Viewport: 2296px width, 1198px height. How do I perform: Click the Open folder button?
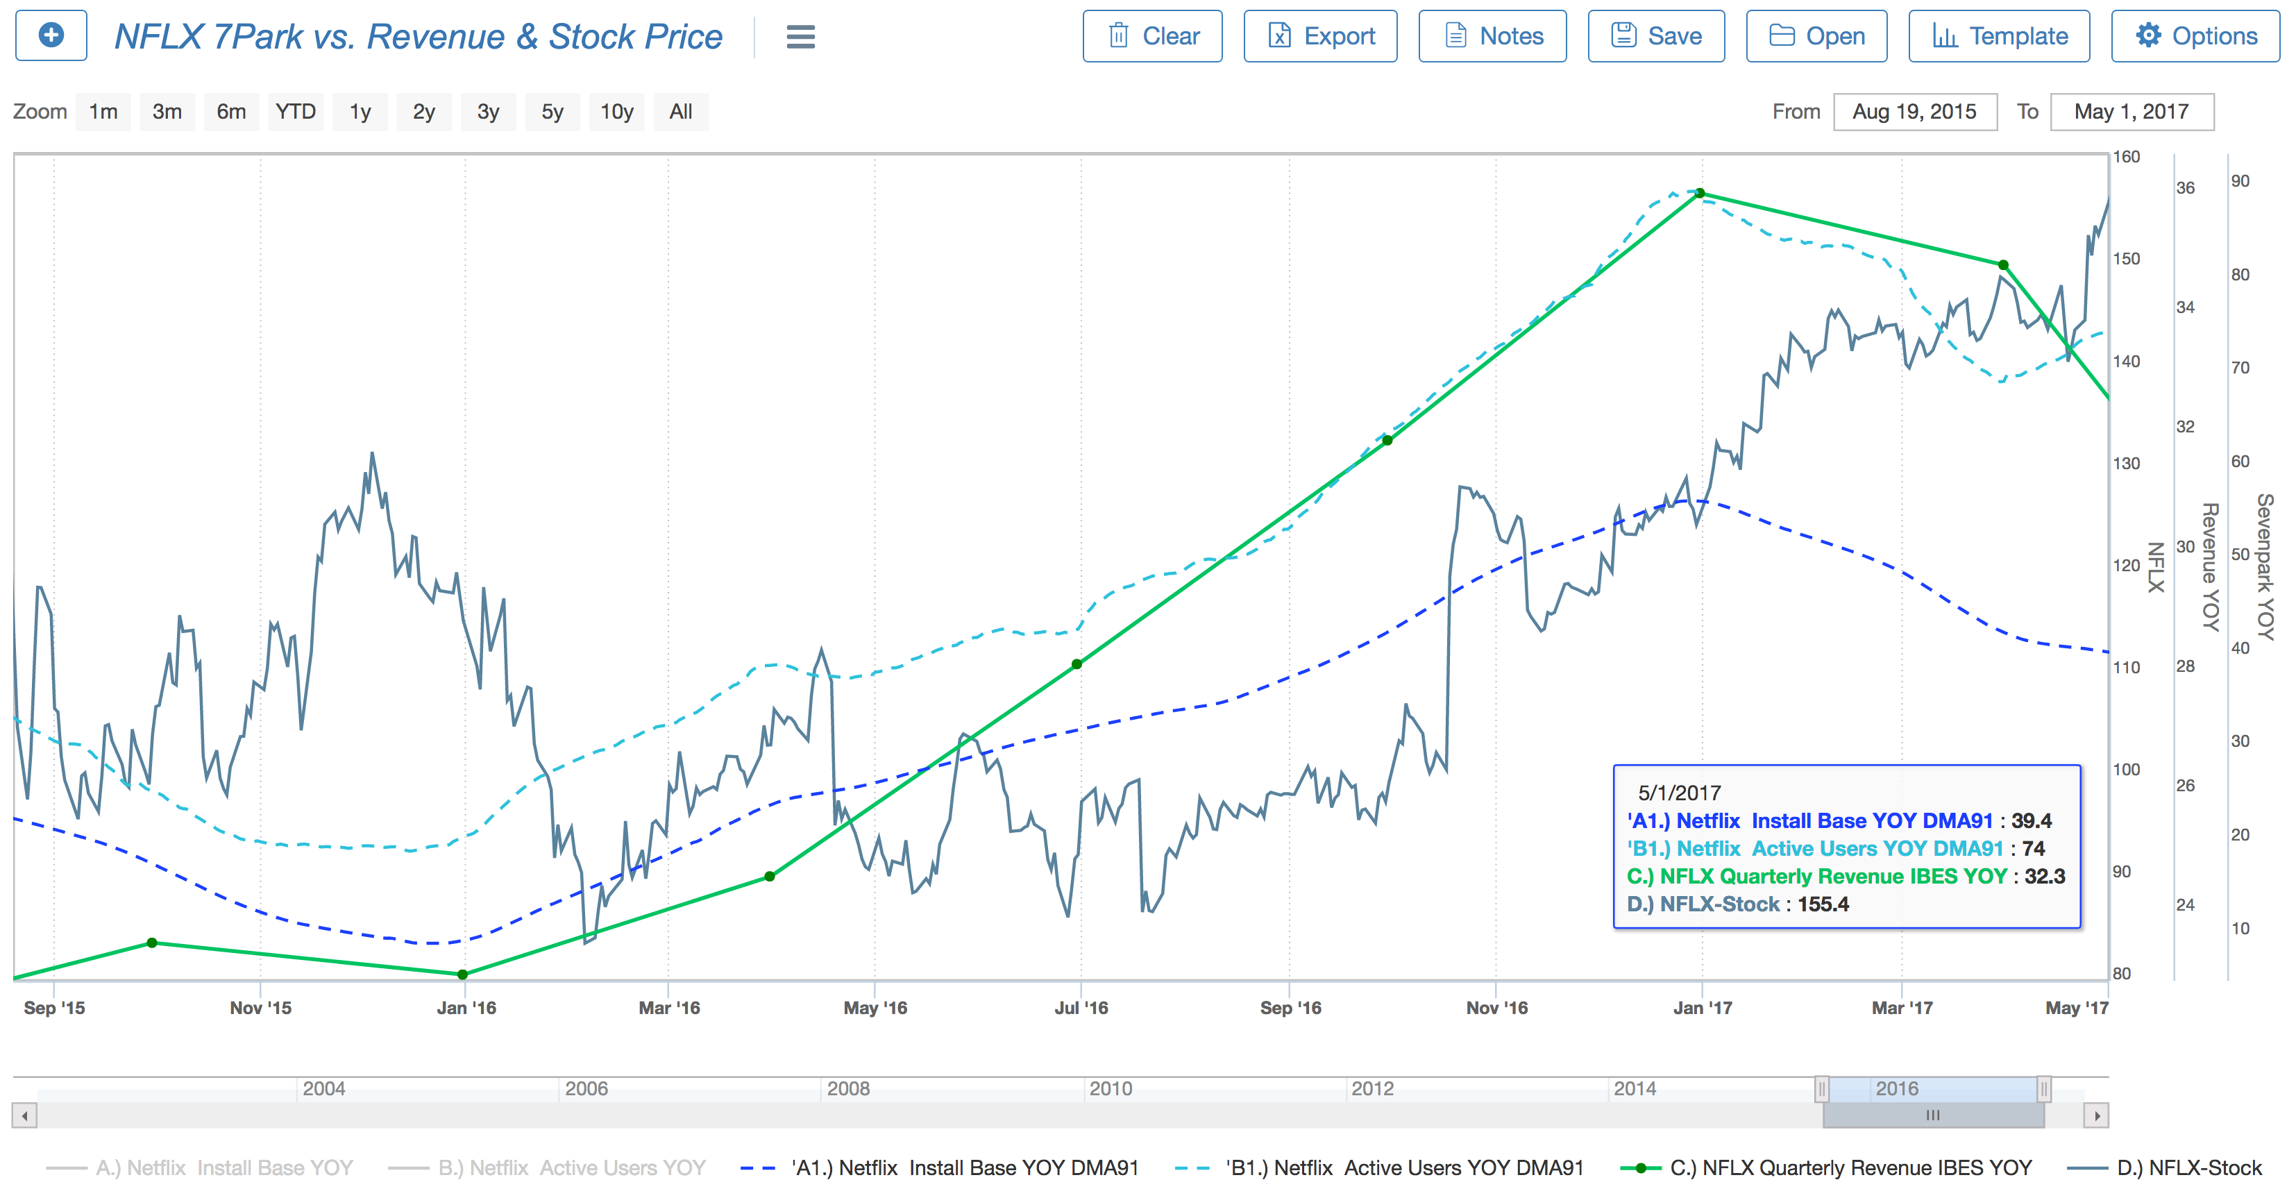pyautogui.click(x=1816, y=35)
